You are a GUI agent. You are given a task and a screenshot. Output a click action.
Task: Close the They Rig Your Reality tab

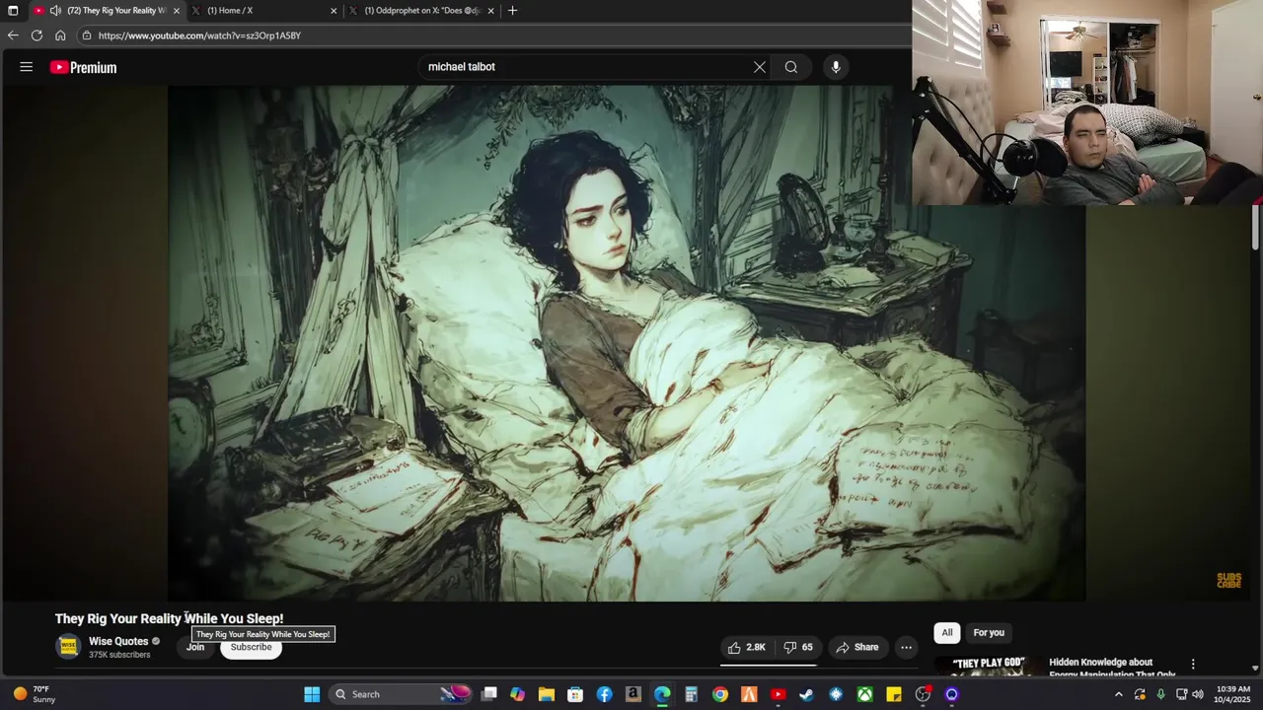click(177, 11)
